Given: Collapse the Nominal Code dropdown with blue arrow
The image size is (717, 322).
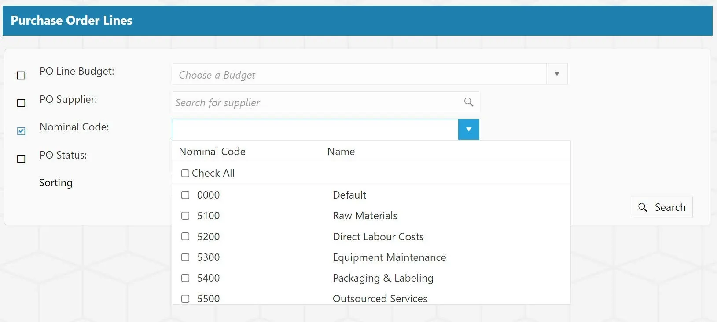Looking at the screenshot, I should coord(468,130).
